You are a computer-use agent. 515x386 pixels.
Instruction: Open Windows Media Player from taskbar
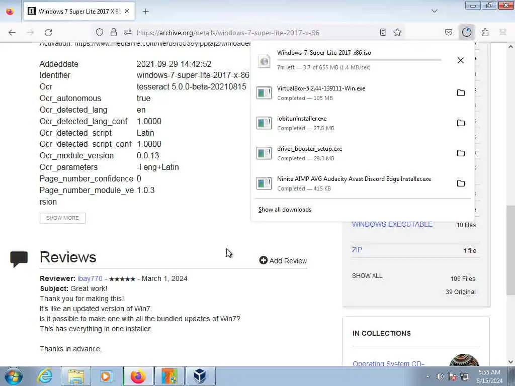click(x=106, y=376)
